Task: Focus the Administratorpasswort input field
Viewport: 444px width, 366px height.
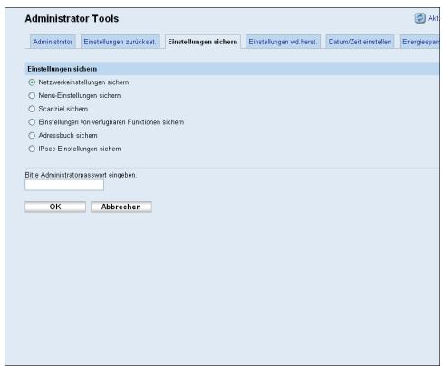Action: (x=64, y=185)
